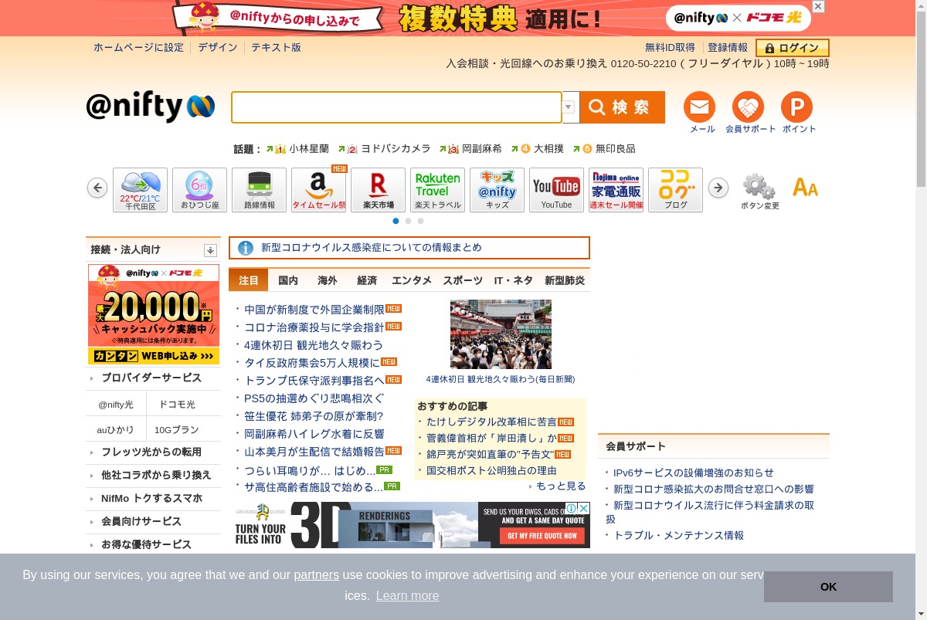Open the @nifty光 provider link
Screen dimensions: 927x620
116,405
